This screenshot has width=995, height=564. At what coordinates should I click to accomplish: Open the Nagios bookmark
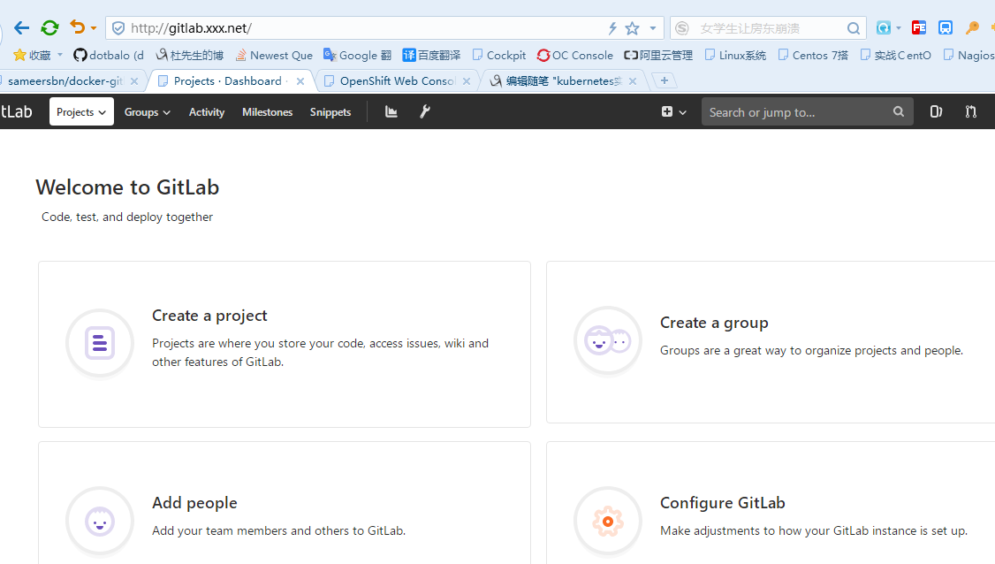click(x=969, y=56)
